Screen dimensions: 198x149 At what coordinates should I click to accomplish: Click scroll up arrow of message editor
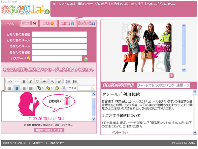[94, 94]
